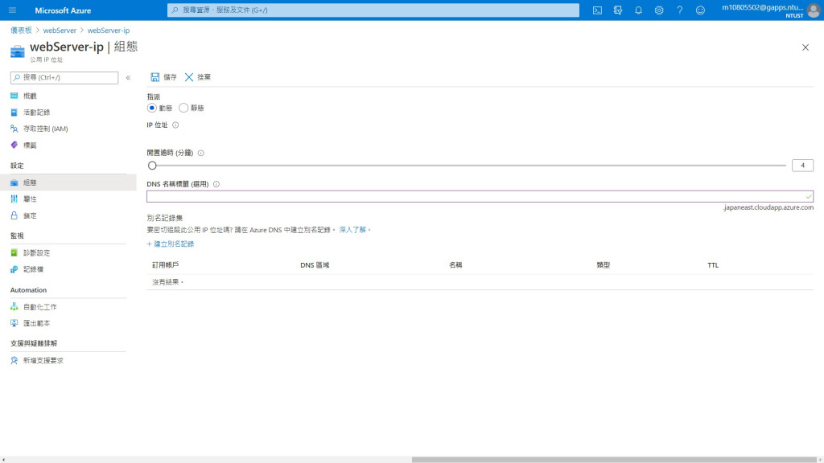Sort by TTL column header
Screen dimensions: 824x463
(x=713, y=265)
